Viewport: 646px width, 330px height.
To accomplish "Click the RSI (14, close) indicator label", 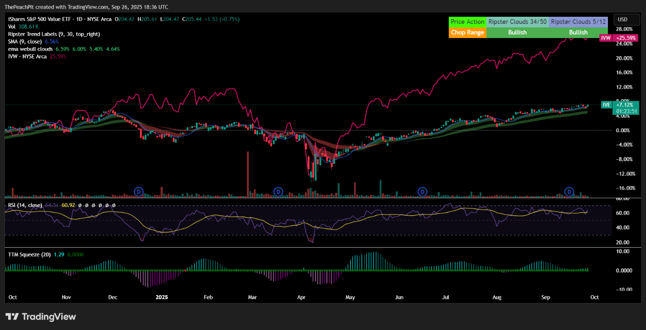I will [25, 205].
